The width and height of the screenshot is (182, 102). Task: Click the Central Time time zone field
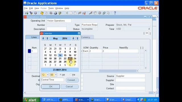point(52,80)
